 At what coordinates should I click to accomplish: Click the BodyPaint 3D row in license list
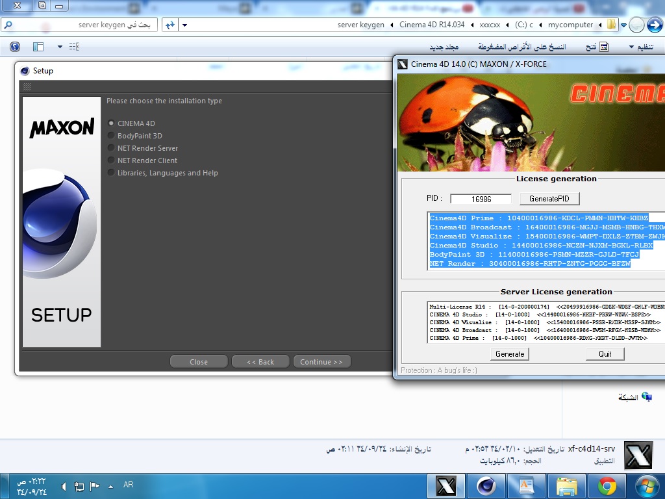coord(534,255)
